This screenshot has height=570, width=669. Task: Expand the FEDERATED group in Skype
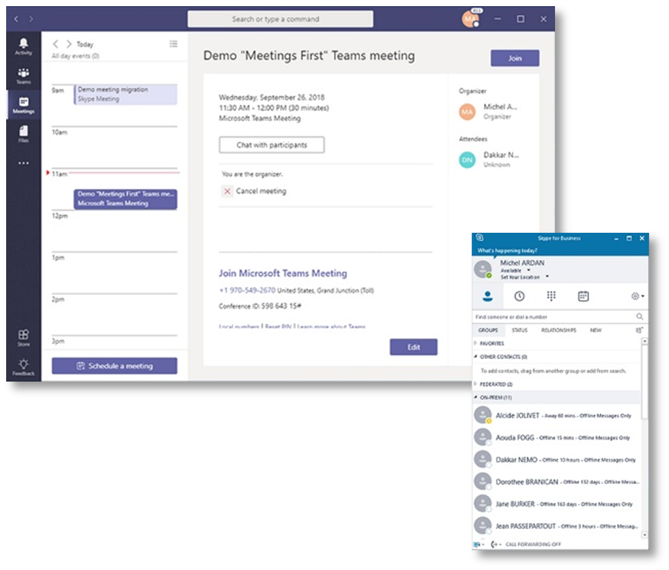point(476,384)
